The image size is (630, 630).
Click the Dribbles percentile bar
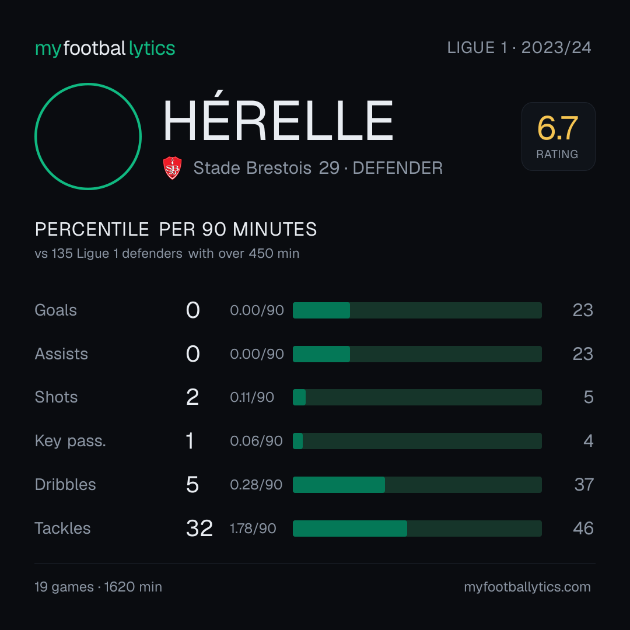coord(417,485)
